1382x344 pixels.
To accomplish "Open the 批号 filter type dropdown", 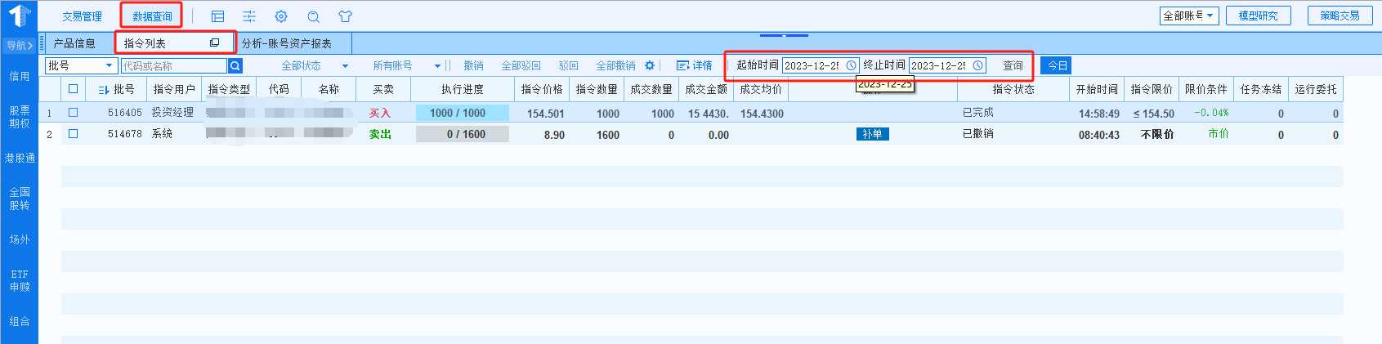I will [81, 65].
